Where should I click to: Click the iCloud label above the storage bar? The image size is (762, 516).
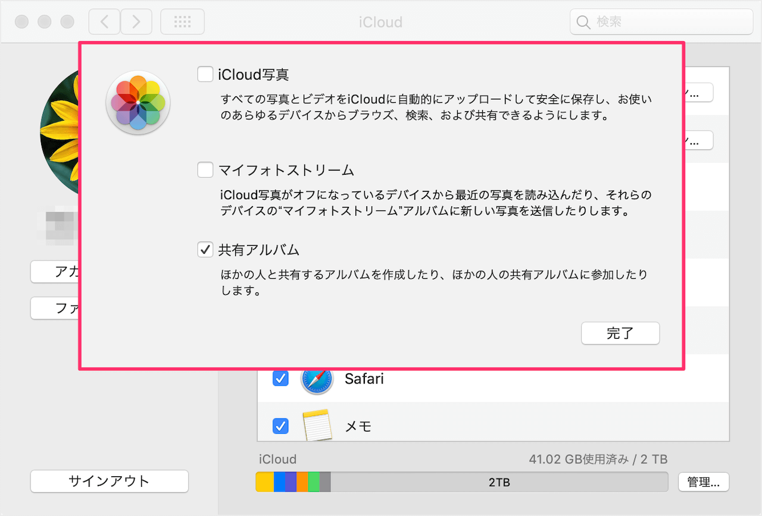[277, 459]
